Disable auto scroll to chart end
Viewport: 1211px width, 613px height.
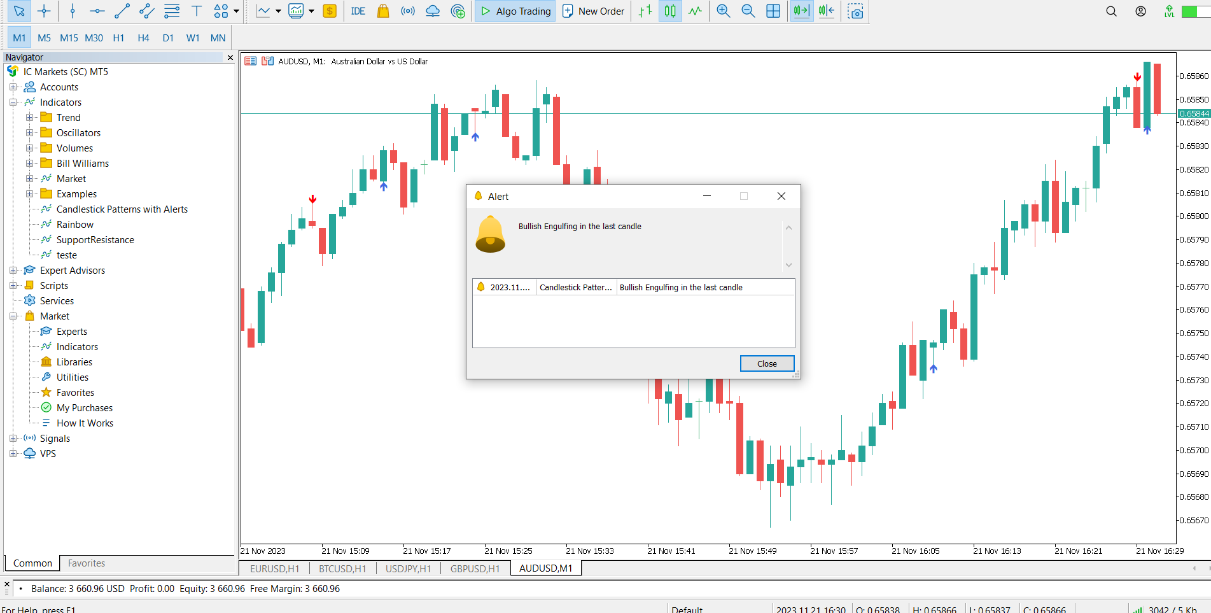(x=801, y=11)
